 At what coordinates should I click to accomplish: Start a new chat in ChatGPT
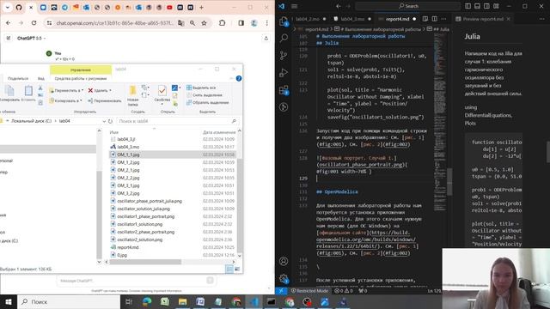point(9,38)
